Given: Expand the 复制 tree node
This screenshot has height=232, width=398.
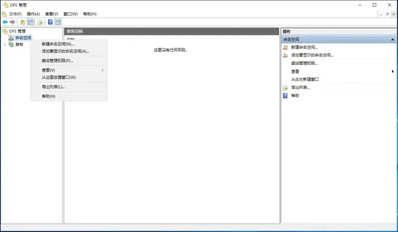Looking at the screenshot, I should 5,45.
